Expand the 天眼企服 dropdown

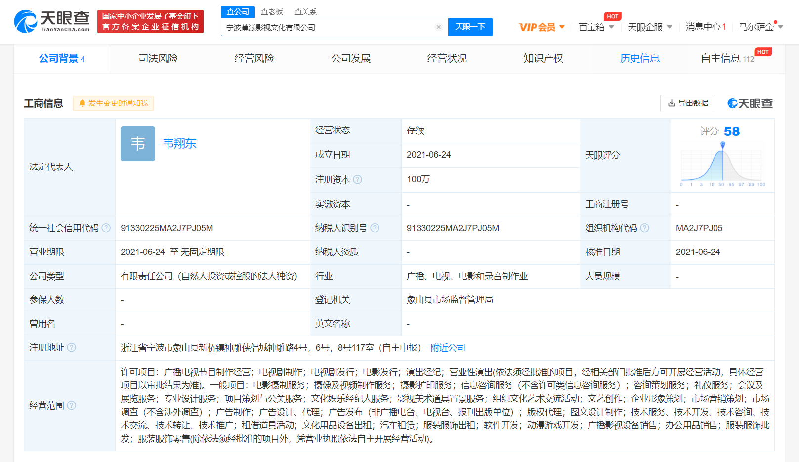(x=649, y=27)
